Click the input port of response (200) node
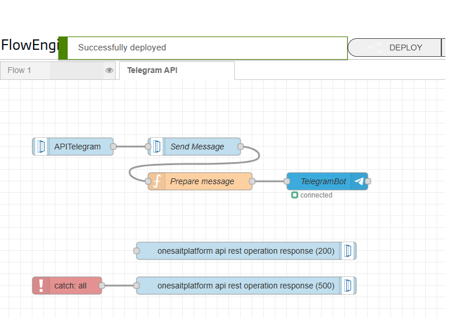The height and width of the screenshot is (318, 450). [137, 251]
